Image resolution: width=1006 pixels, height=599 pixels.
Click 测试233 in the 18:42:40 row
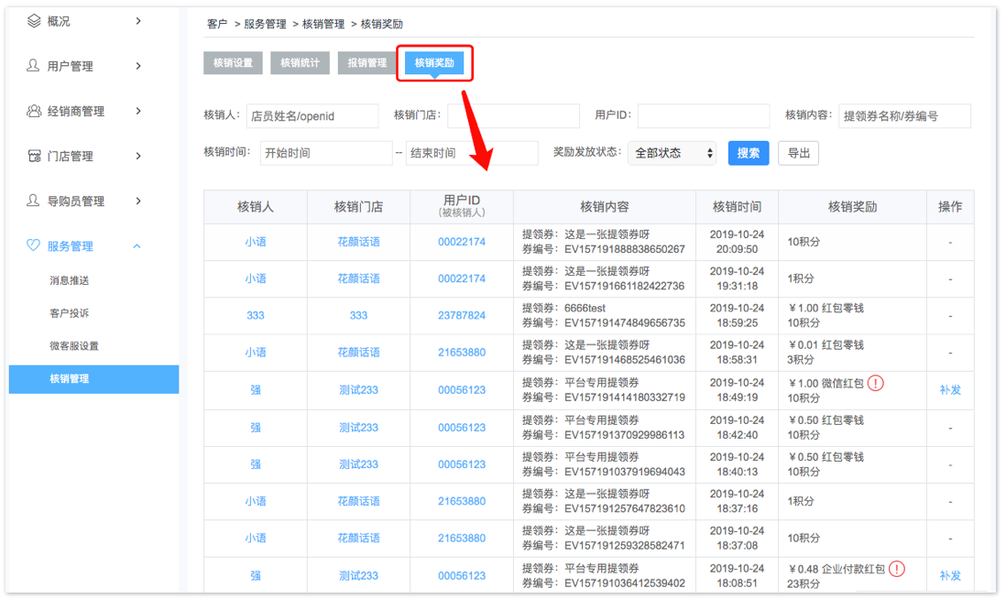[358, 427]
